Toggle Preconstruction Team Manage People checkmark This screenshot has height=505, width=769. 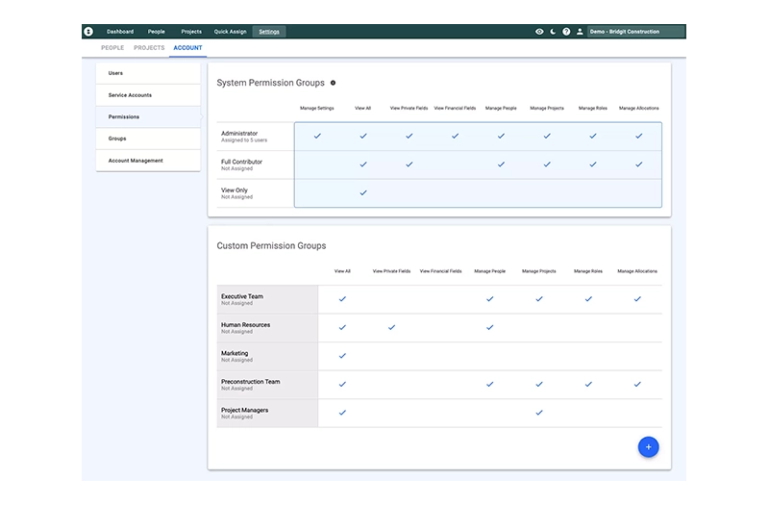coord(489,384)
